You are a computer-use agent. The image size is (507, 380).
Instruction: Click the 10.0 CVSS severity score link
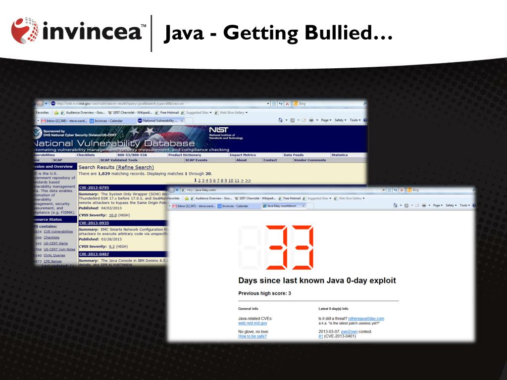pyautogui.click(x=112, y=215)
